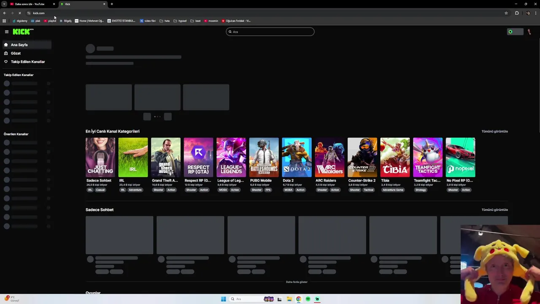Go back in browser history
540x304 pixels.
pyautogui.click(x=5, y=13)
